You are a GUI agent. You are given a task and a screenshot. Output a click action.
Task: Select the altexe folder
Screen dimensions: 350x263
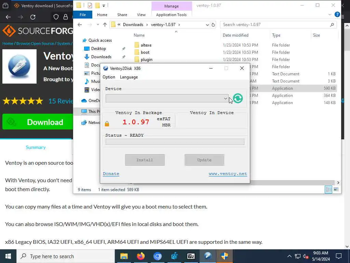(x=146, y=45)
